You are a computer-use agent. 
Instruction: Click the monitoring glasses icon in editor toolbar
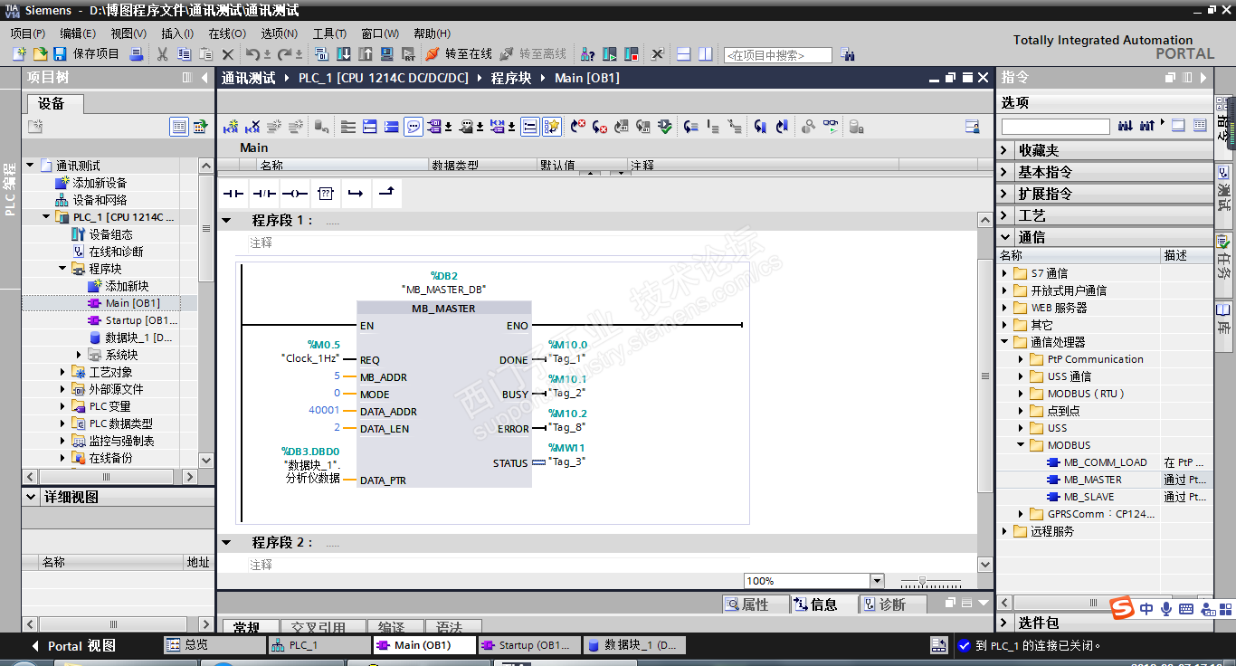pyautogui.click(x=831, y=127)
